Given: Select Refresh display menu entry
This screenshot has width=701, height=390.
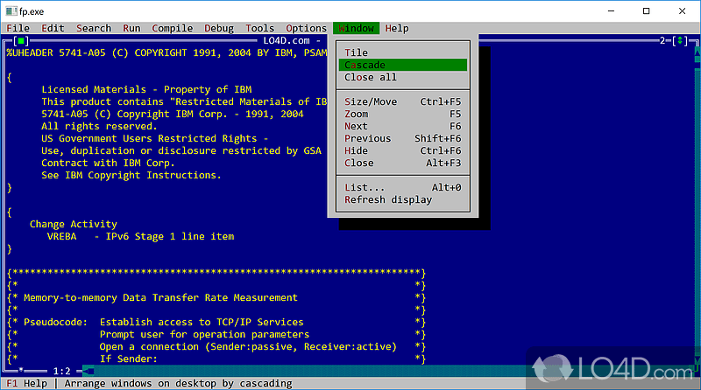Looking at the screenshot, I should point(403,200).
